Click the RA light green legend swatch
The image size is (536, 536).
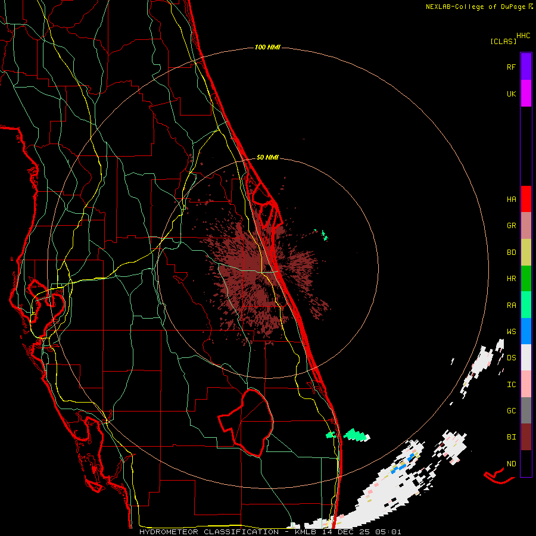click(526, 305)
